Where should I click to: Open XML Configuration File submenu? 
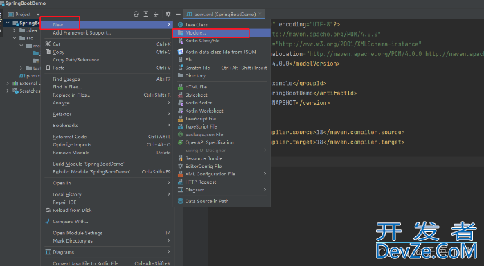pos(222,174)
